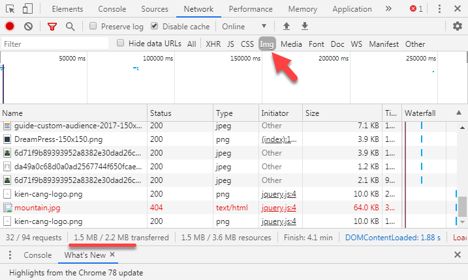Uncheck the Disable cache checkbox
468x280 pixels.
[154, 27]
